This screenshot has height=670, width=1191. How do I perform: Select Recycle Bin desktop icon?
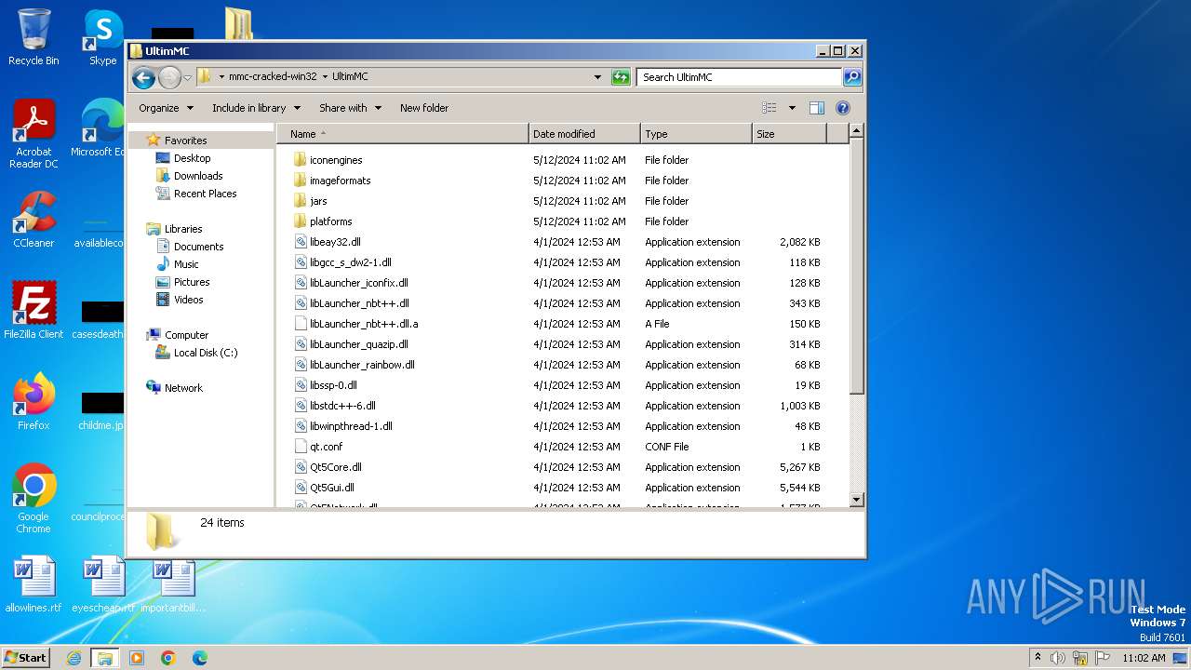click(33, 37)
